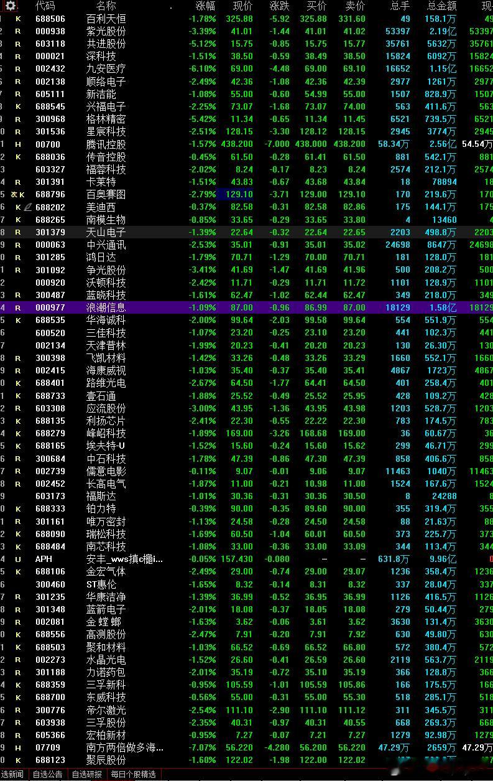Image resolution: width=493 pixels, height=781 pixels.
Task: Select the stock named ST惠伦
Action: coord(101,584)
